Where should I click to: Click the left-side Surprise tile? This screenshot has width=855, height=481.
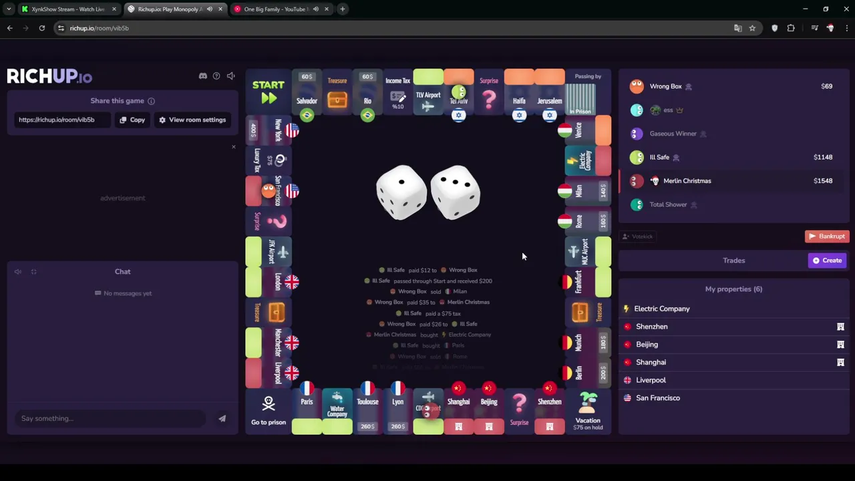tap(269, 221)
